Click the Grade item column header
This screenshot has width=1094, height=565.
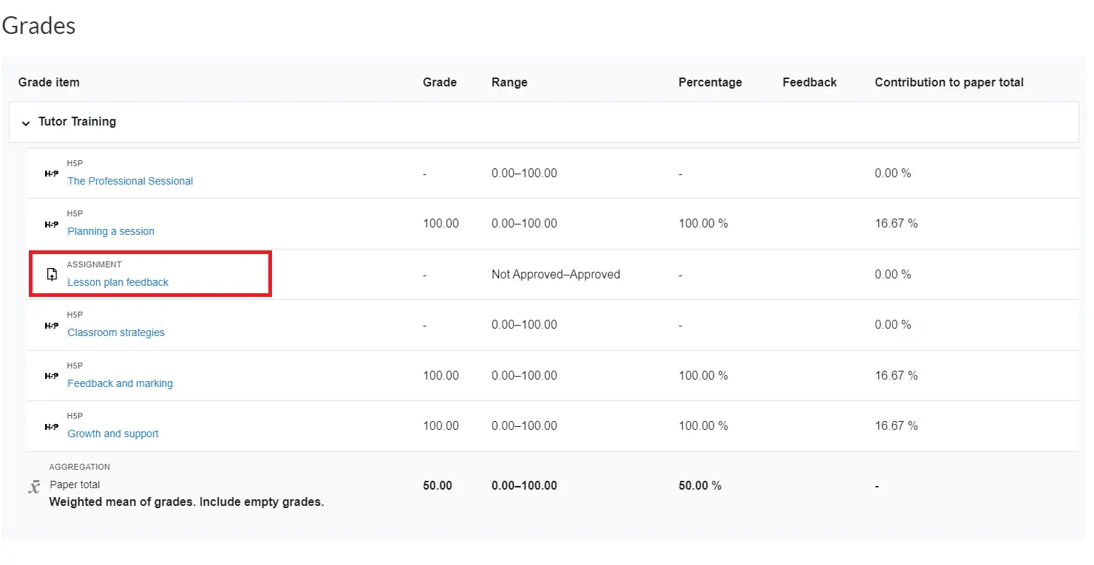[49, 82]
